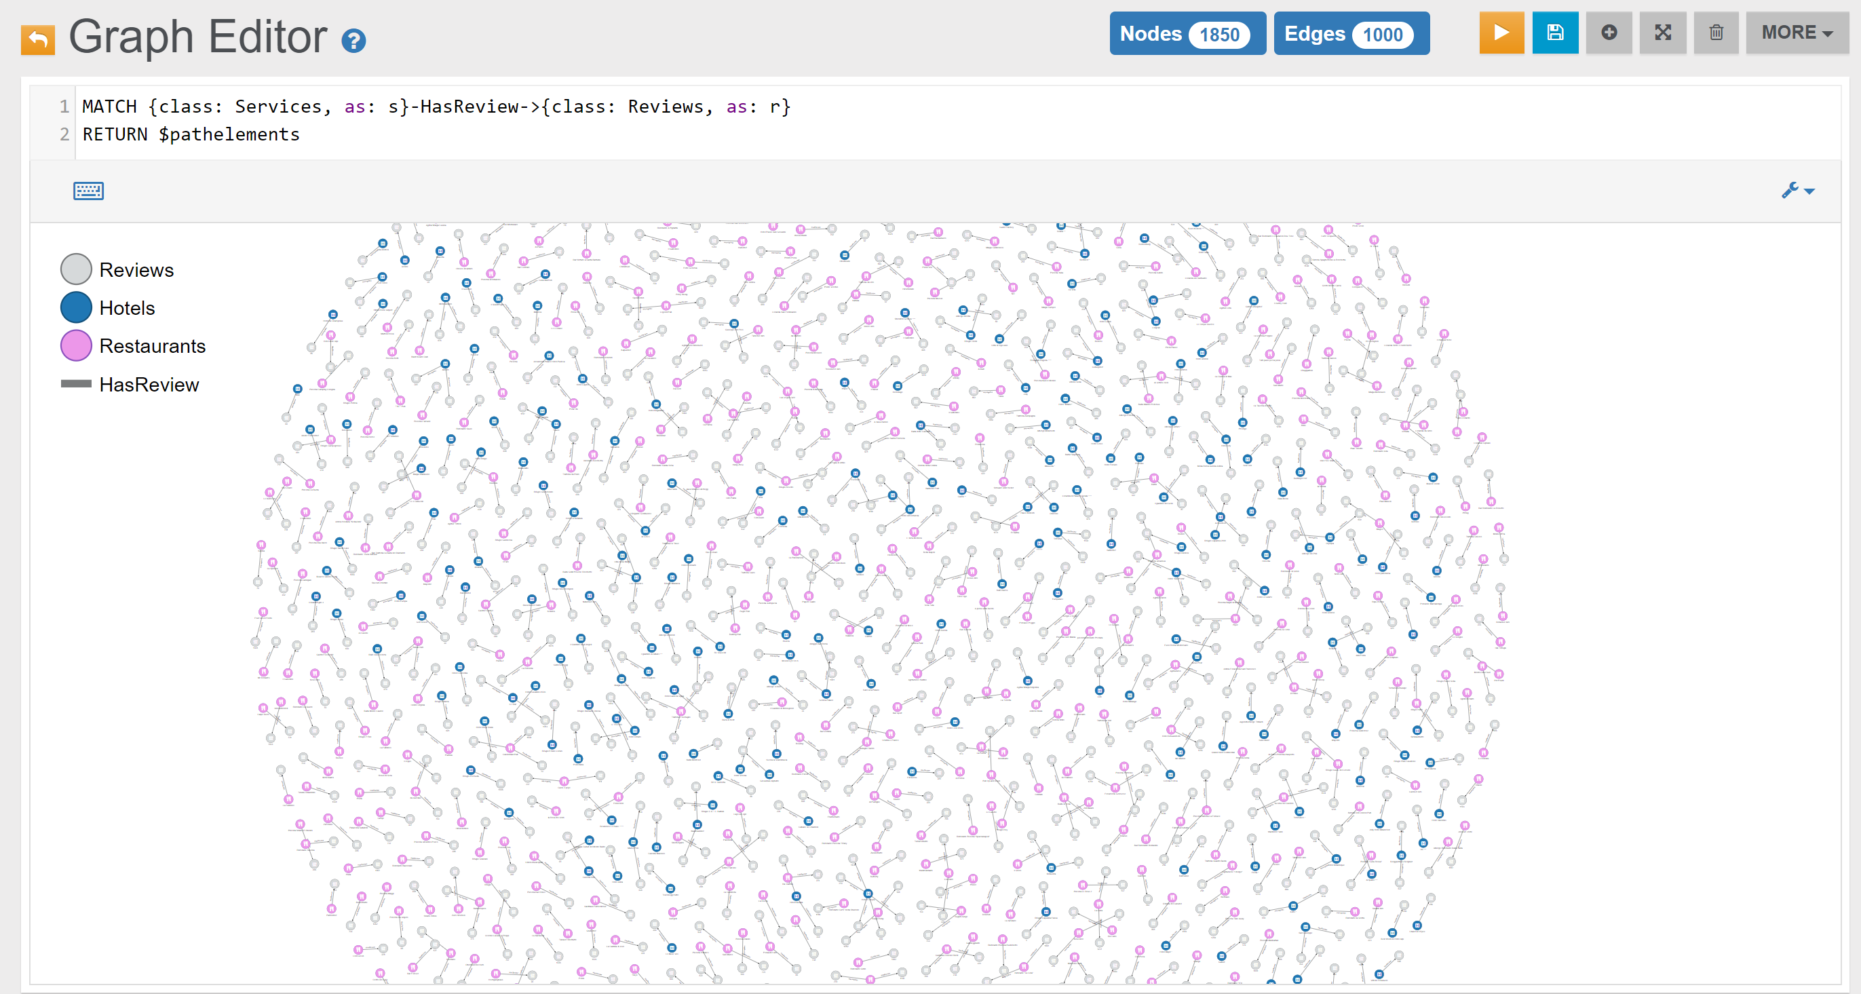Image resolution: width=1861 pixels, height=994 pixels.
Task: Select the HasReview edge legend entry
Action: [x=130, y=384]
